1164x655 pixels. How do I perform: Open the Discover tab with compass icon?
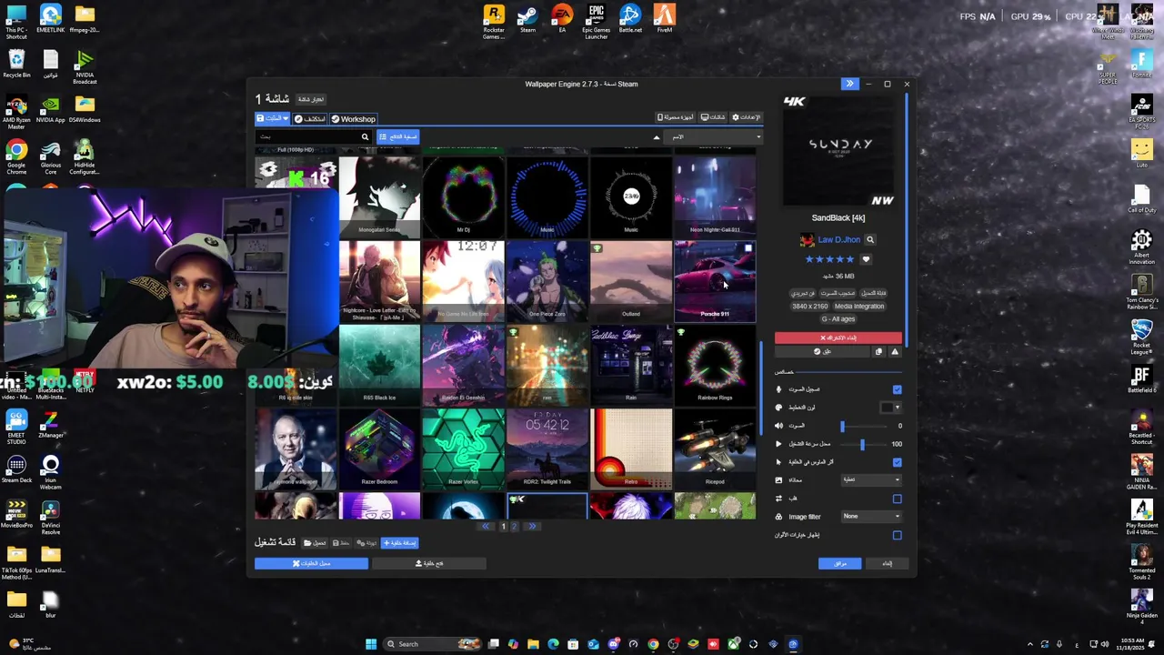pos(309,119)
